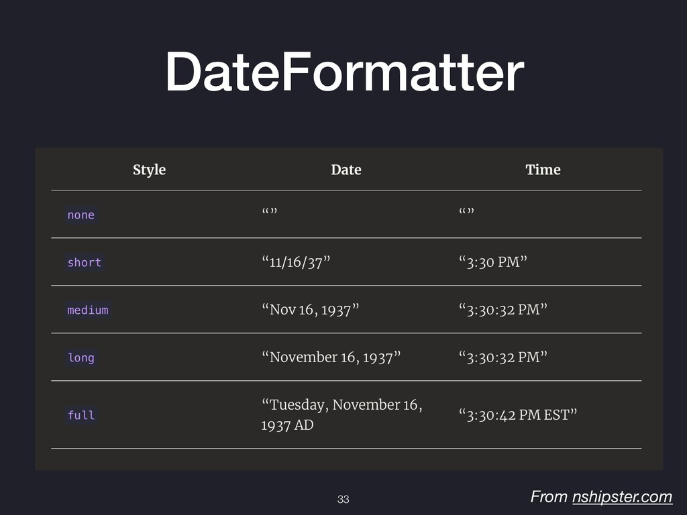
Task: Select the Time column header
Action: 543,170
